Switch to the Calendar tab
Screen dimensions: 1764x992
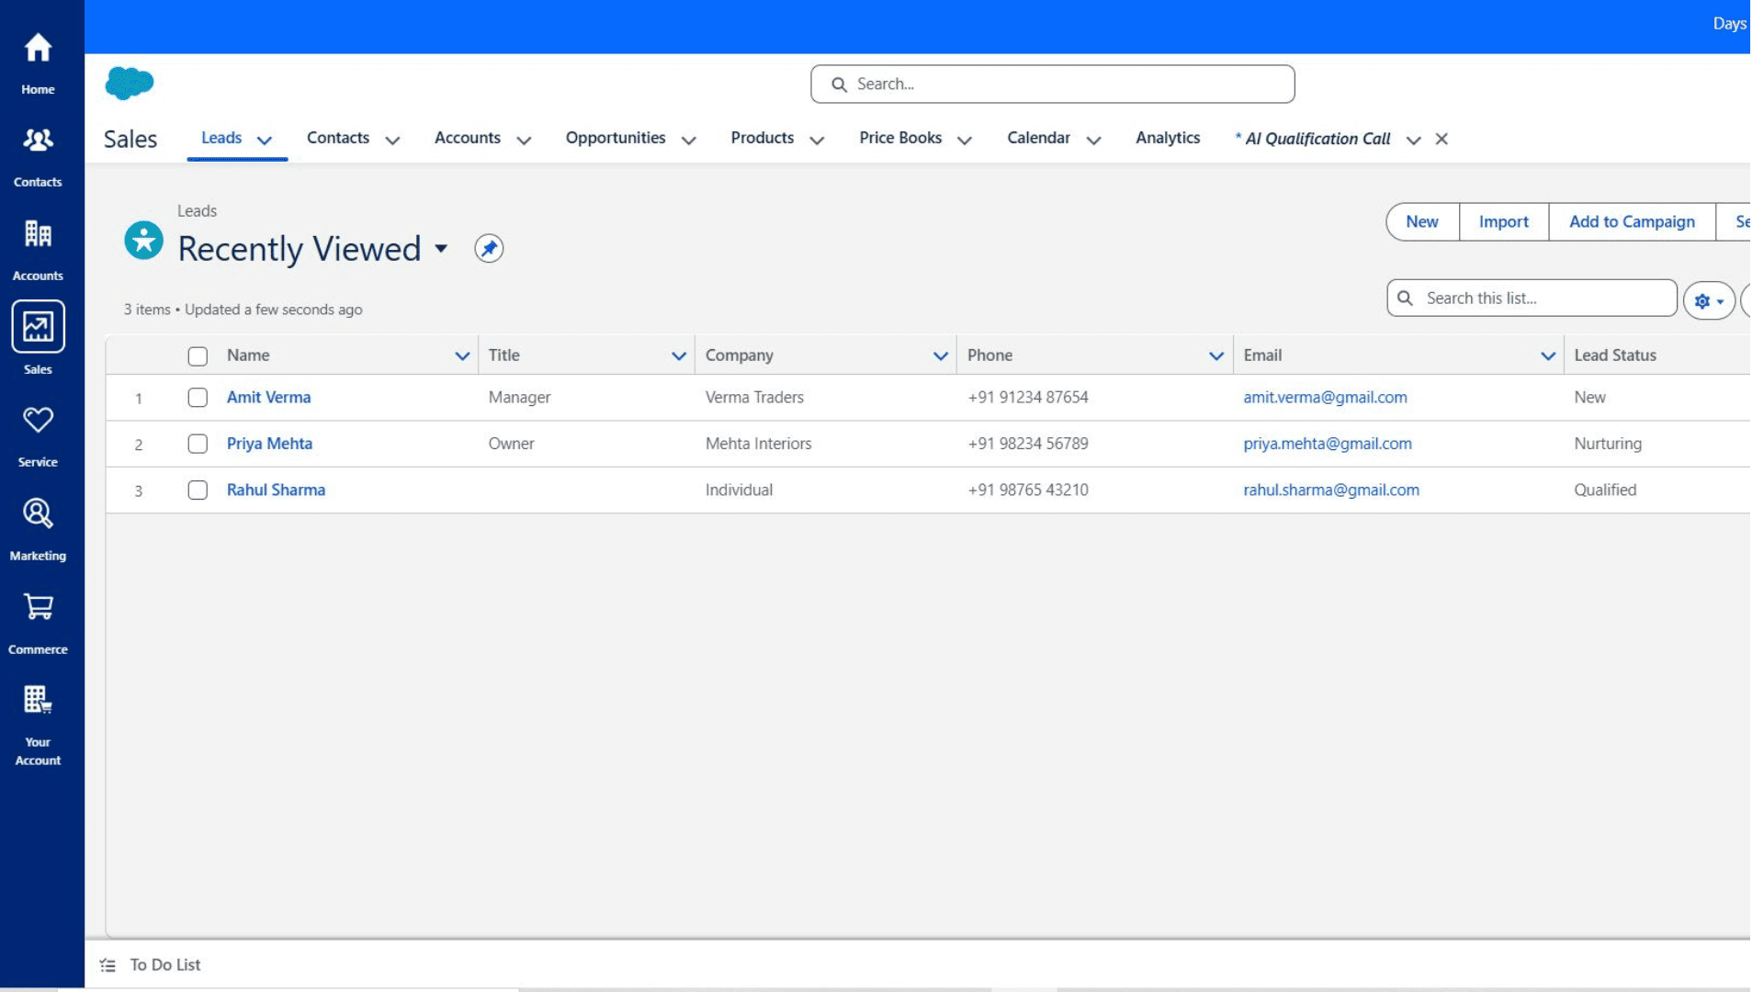(1038, 138)
